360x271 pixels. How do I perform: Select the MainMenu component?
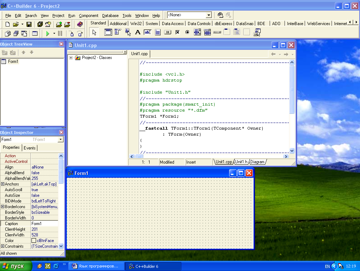point(118,33)
